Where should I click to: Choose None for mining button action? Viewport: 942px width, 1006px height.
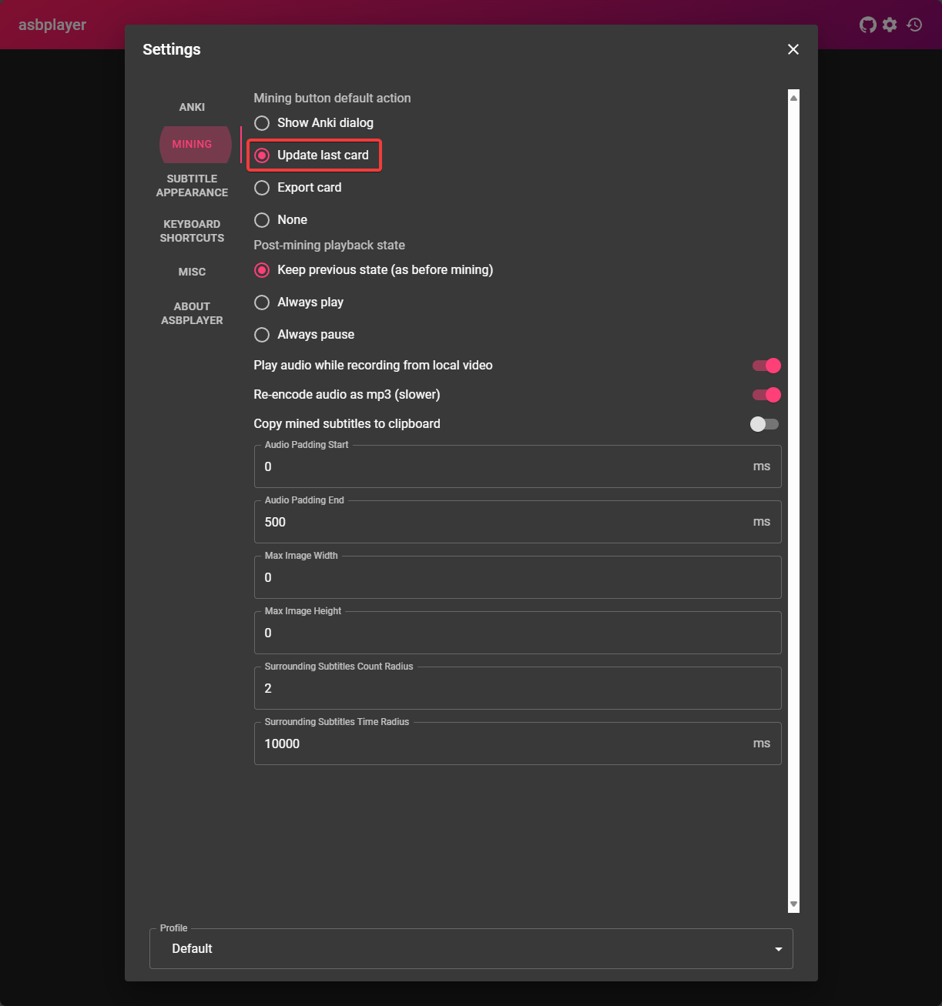(262, 219)
